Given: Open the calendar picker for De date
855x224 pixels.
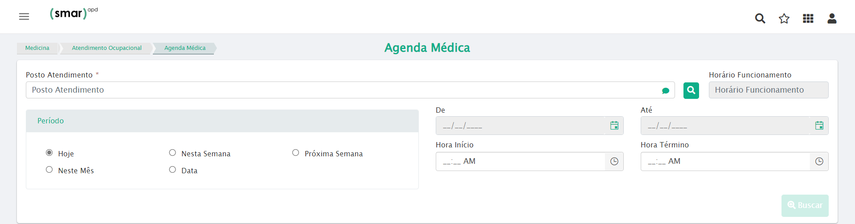Looking at the screenshot, I should 614,126.
